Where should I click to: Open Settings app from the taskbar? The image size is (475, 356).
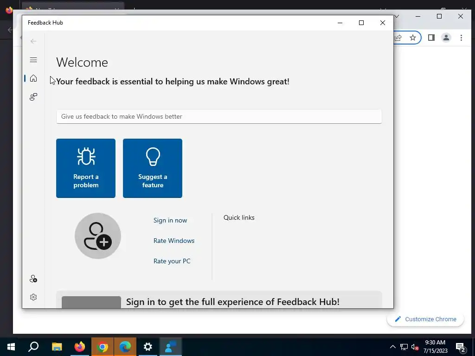tap(148, 347)
